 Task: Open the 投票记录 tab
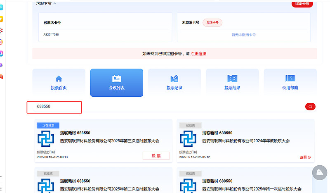click(174, 83)
